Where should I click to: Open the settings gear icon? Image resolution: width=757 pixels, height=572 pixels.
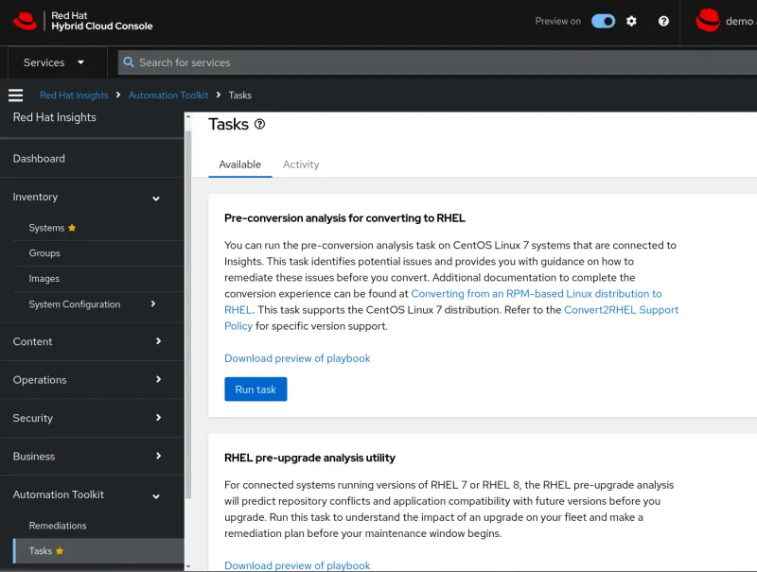631,21
